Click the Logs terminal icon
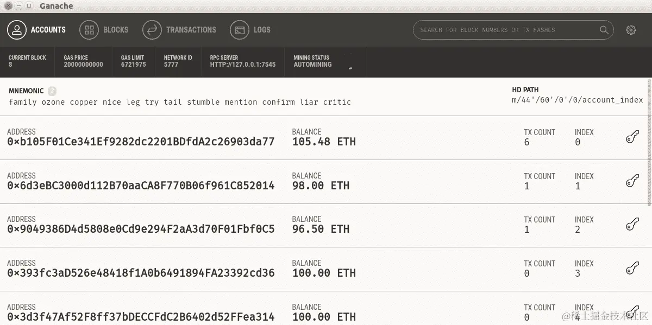This screenshot has width=652, height=325. (240, 30)
